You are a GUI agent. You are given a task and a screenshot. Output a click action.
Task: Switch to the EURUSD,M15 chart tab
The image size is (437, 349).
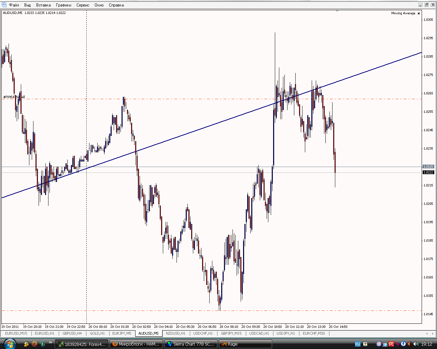pyautogui.click(x=16, y=333)
